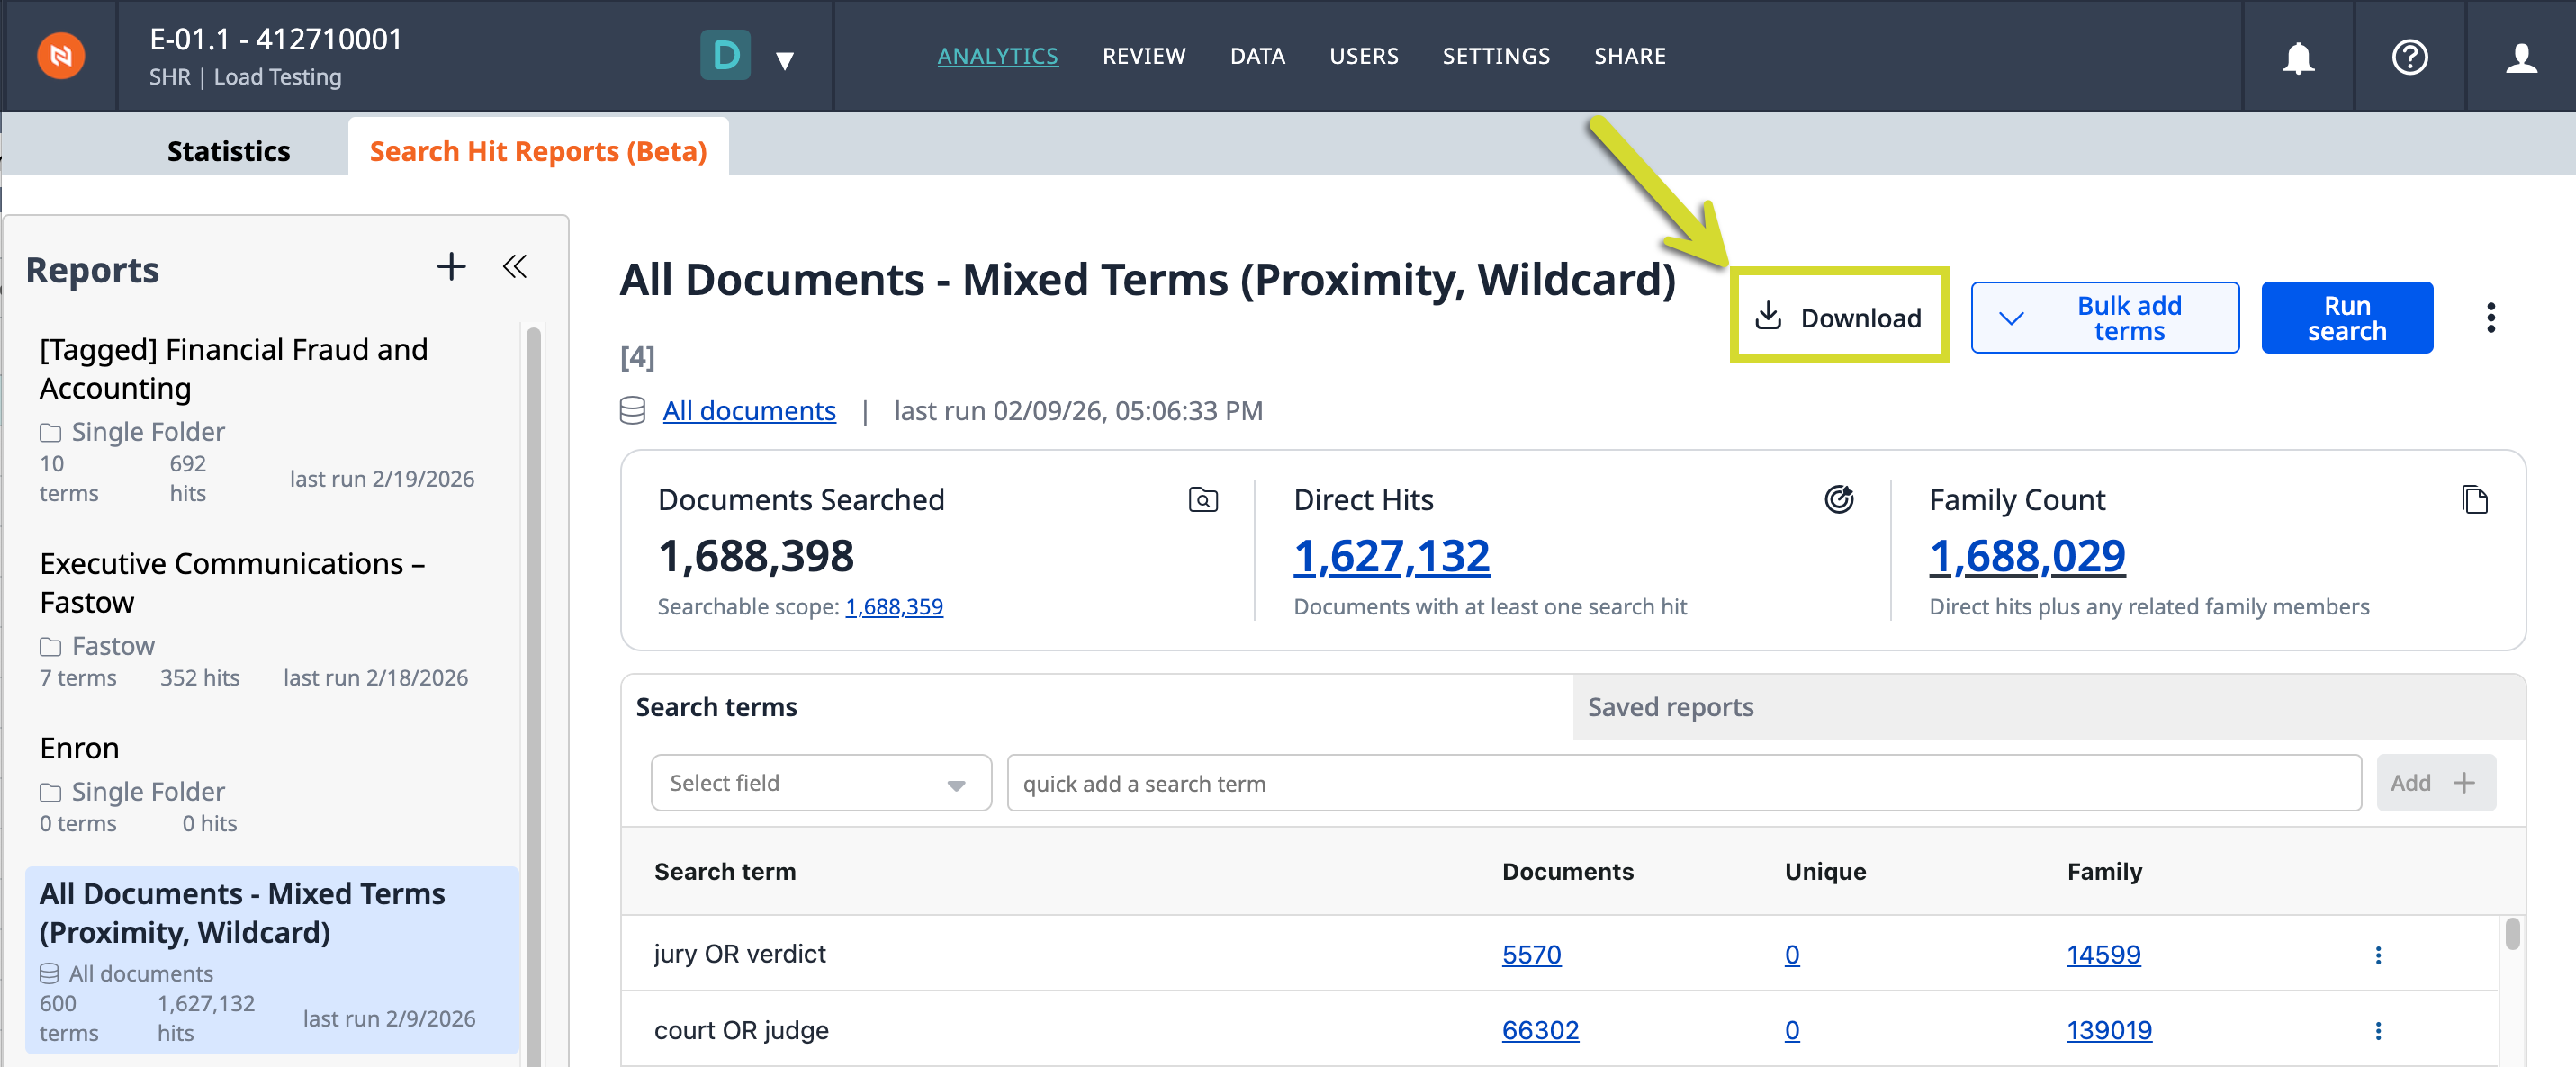Expand the Bulk add terms chevron

[2011, 318]
